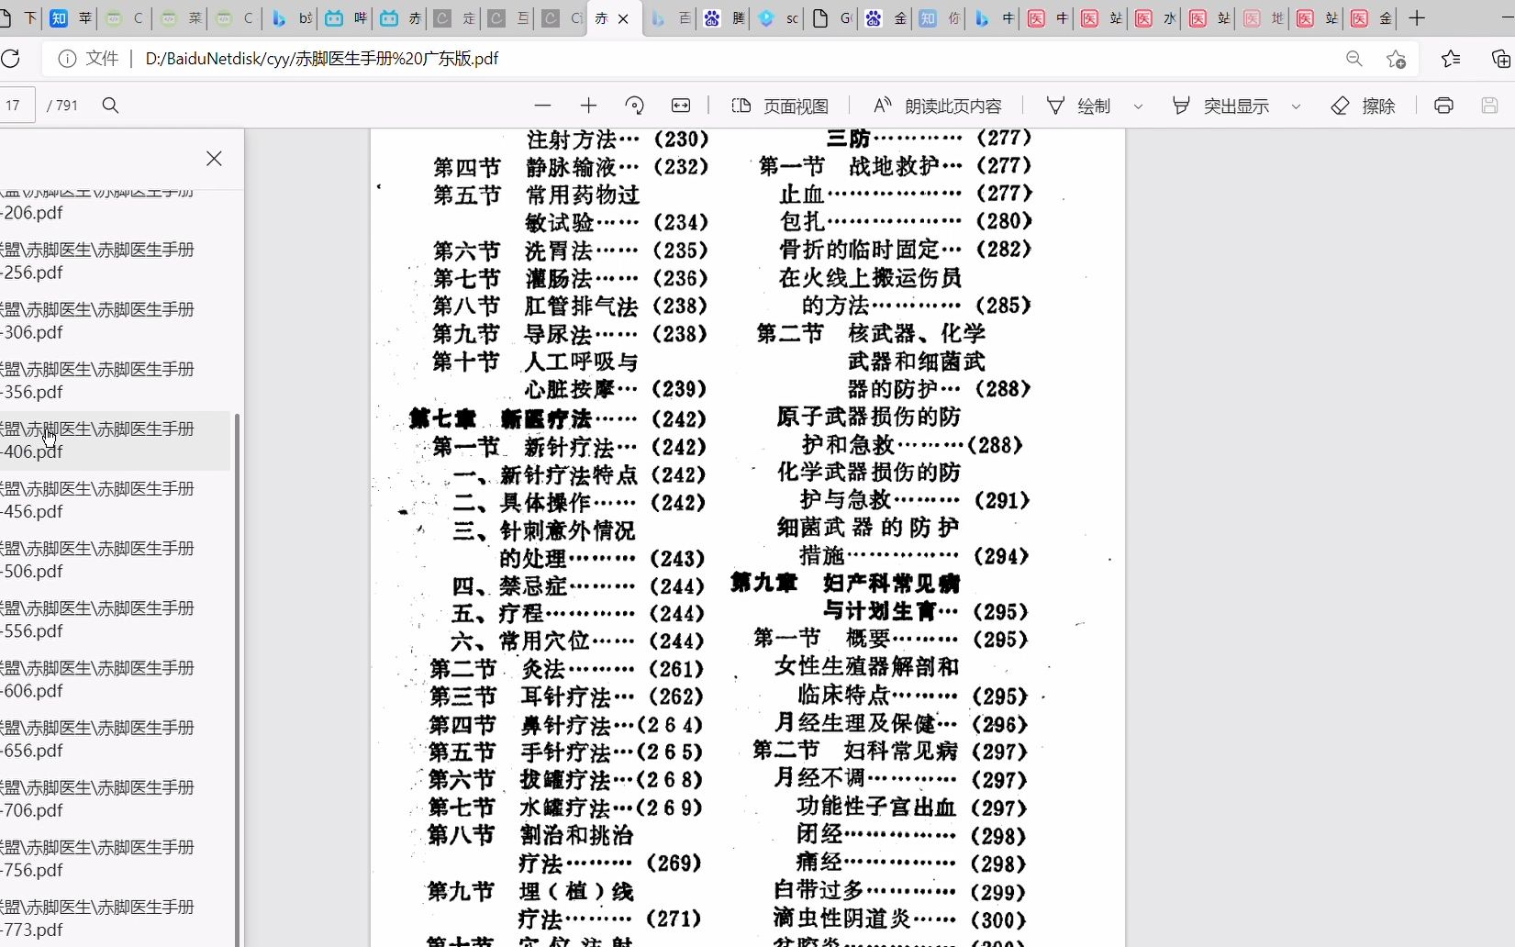Screen dimensions: 1515x947
Task: Open the 页面视图 page view option
Action: click(x=780, y=106)
